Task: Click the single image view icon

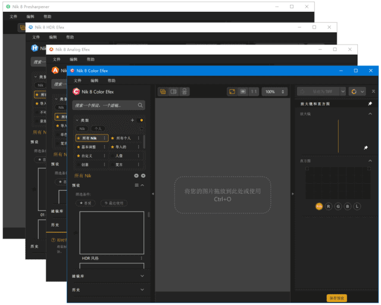Action: (163, 92)
